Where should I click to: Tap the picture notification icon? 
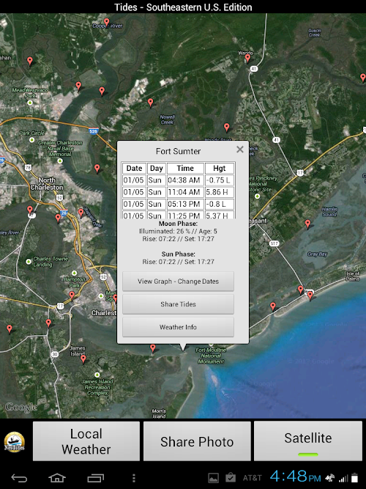pyautogui.click(x=213, y=478)
